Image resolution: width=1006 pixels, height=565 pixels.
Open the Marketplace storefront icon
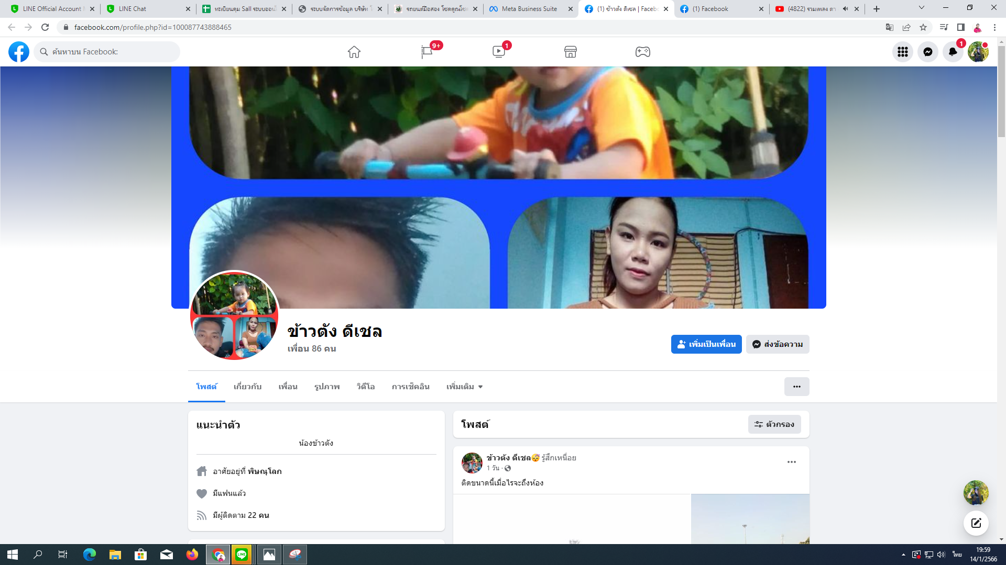(571, 52)
